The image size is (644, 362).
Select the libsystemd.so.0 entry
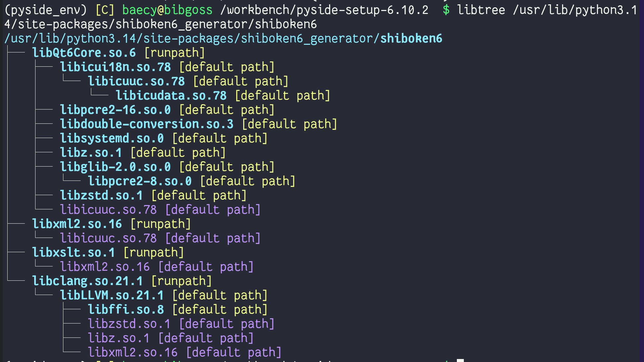point(112,138)
